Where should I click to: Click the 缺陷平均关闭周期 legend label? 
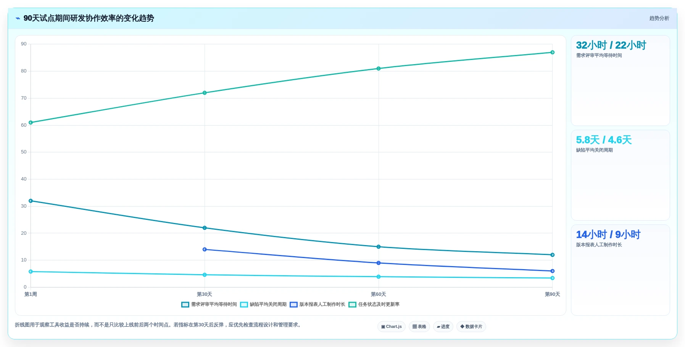[268, 304]
